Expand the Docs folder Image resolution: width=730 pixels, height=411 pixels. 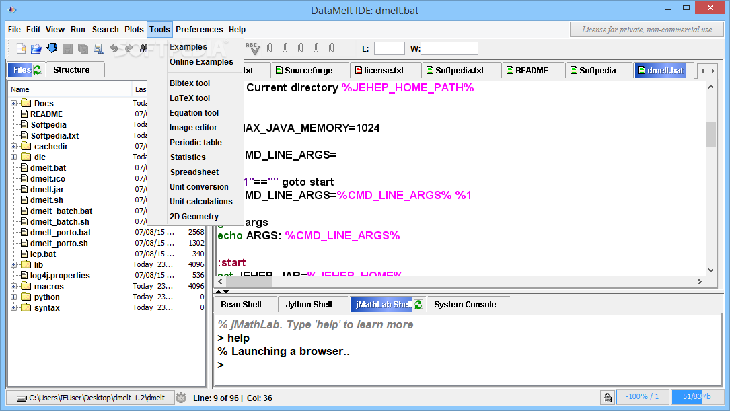(x=14, y=104)
